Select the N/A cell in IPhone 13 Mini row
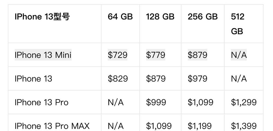 [239, 55]
